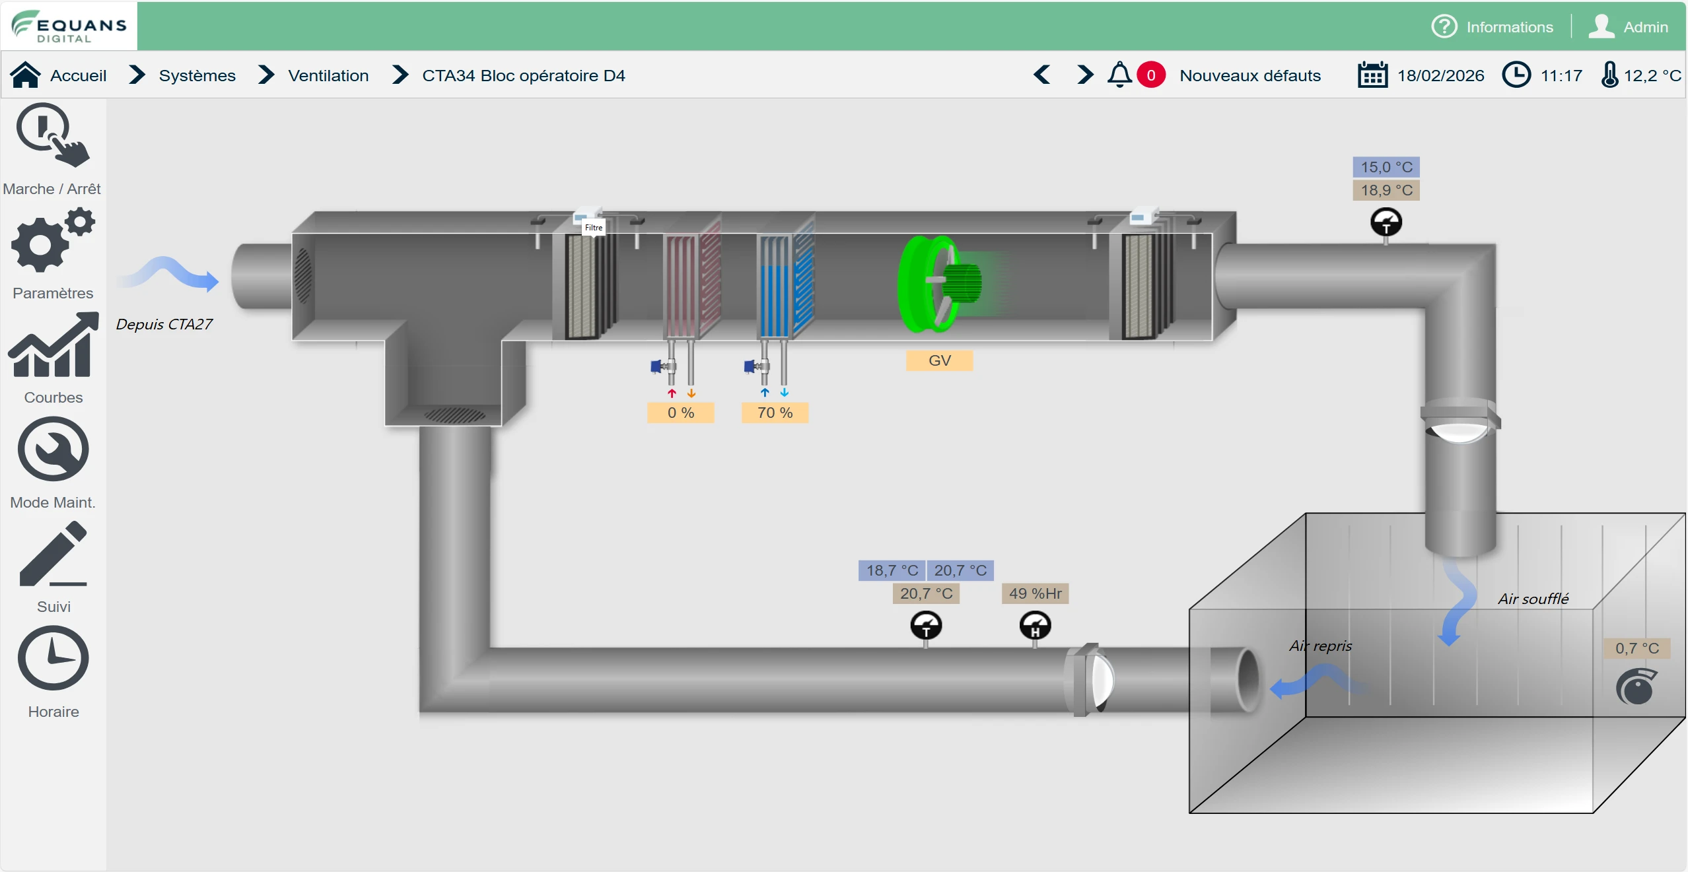Open the Horaire clock icon
This screenshot has width=1688, height=872.
(x=53, y=658)
